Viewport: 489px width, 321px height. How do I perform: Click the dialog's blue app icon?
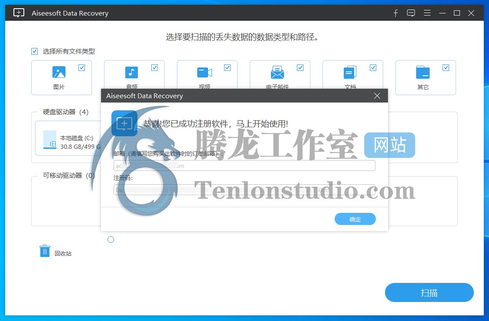(124, 123)
